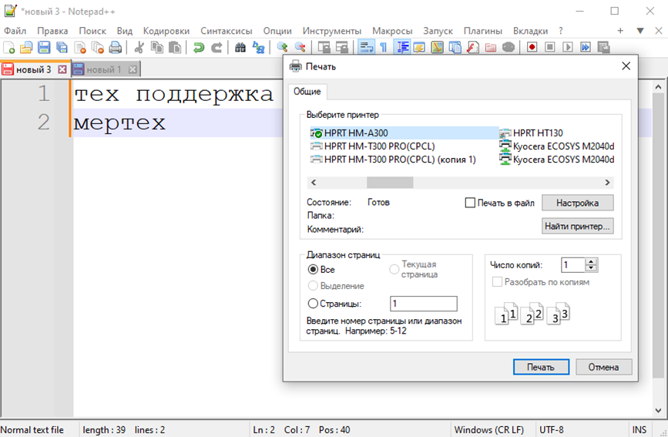Click the Cut scissors icon
The height and width of the screenshot is (437, 668).
pyautogui.click(x=139, y=47)
